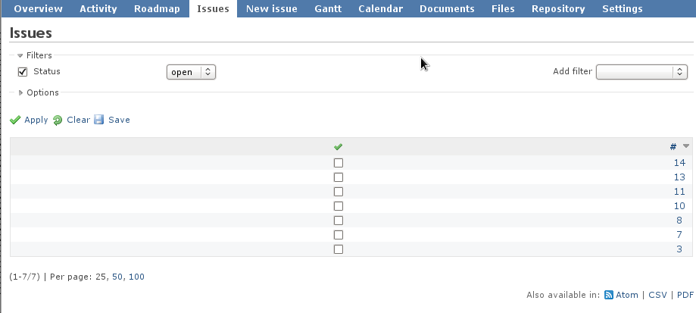Screen dimensions: 696x313
Task: Sort by the # column header
Action: pyautogui.click(x=673, y=146)
